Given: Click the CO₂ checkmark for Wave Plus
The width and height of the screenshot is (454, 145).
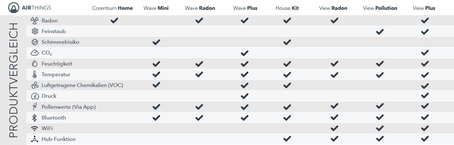Looking at the screenshot, I should click(x=245, y=53).
